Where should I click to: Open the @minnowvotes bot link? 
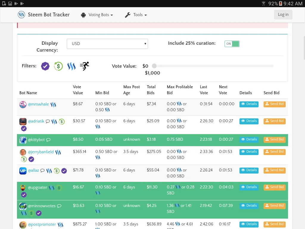[42, 206]
